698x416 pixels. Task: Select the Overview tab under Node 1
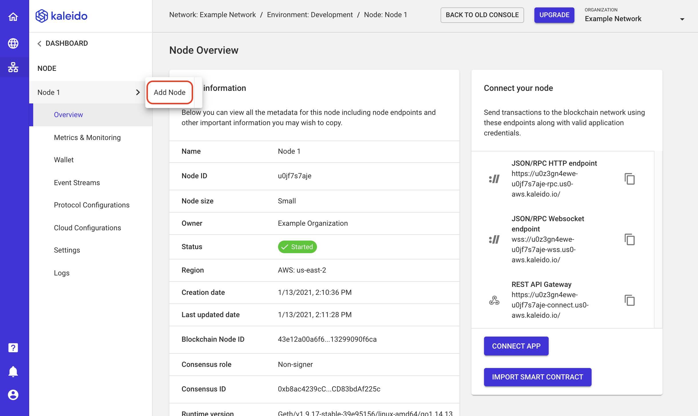(x=68, y=114)
